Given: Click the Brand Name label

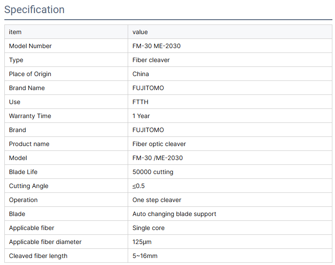Looking at the screenshot, I should point(27,88).
